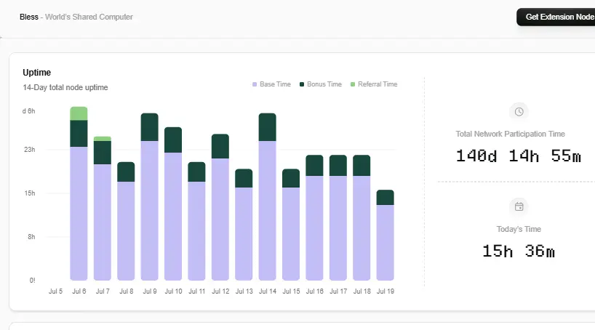Click the Bless brand name in header
The height and width of the screenshot is (330, 595).
coord(29,17)
